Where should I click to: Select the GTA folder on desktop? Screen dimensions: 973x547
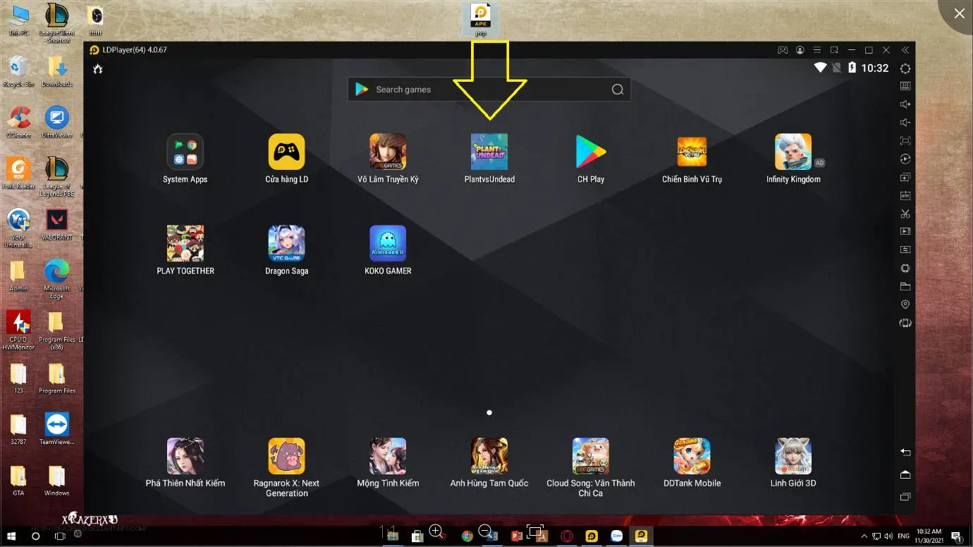tap(18, 480)
